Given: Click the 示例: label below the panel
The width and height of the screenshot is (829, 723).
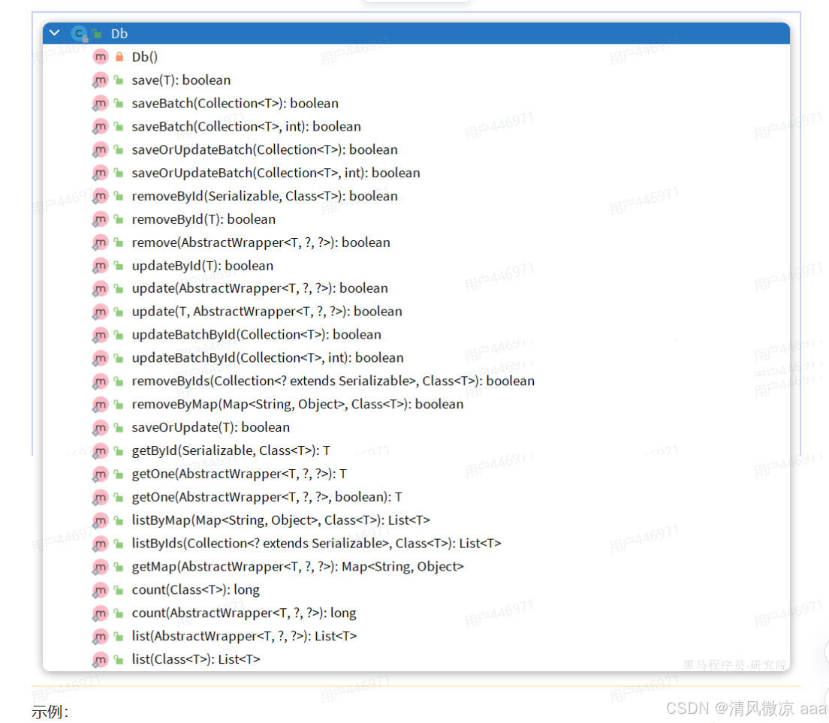Looking at the screenshot, I should click(x=50, y=712).
